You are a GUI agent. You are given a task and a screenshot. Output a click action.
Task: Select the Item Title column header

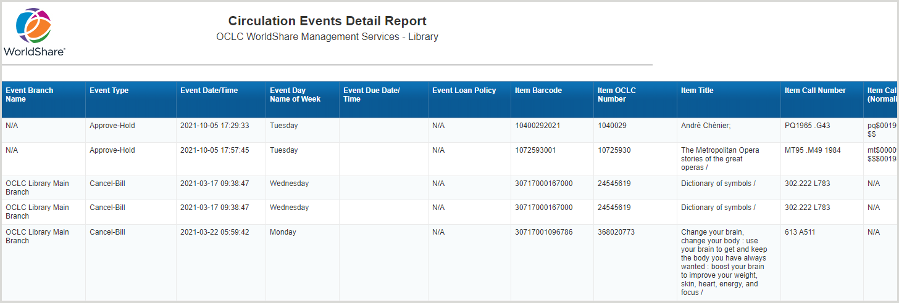pos(697,91)
